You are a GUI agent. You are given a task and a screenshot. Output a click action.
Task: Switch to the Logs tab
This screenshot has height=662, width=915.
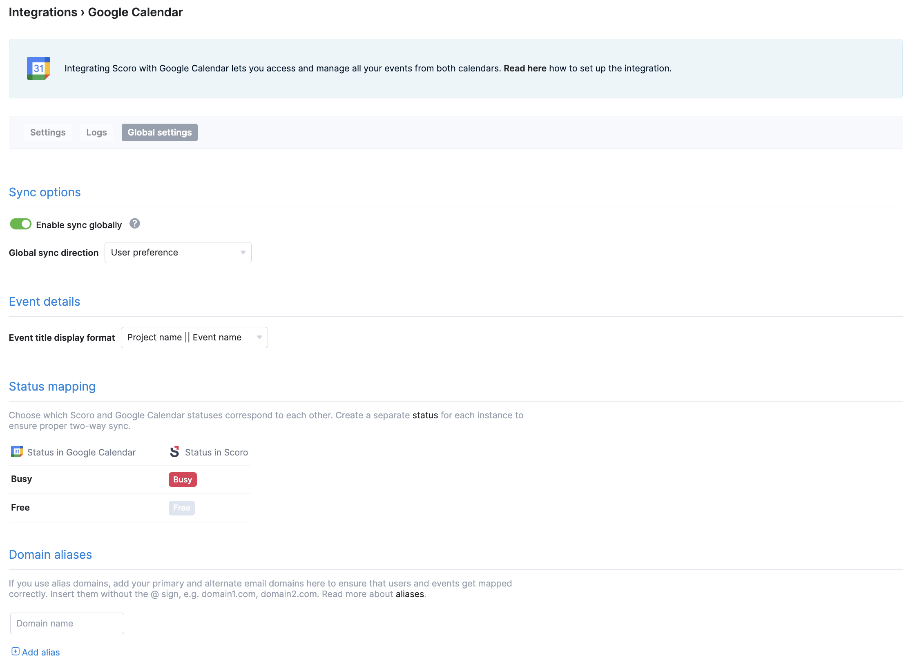96,132
